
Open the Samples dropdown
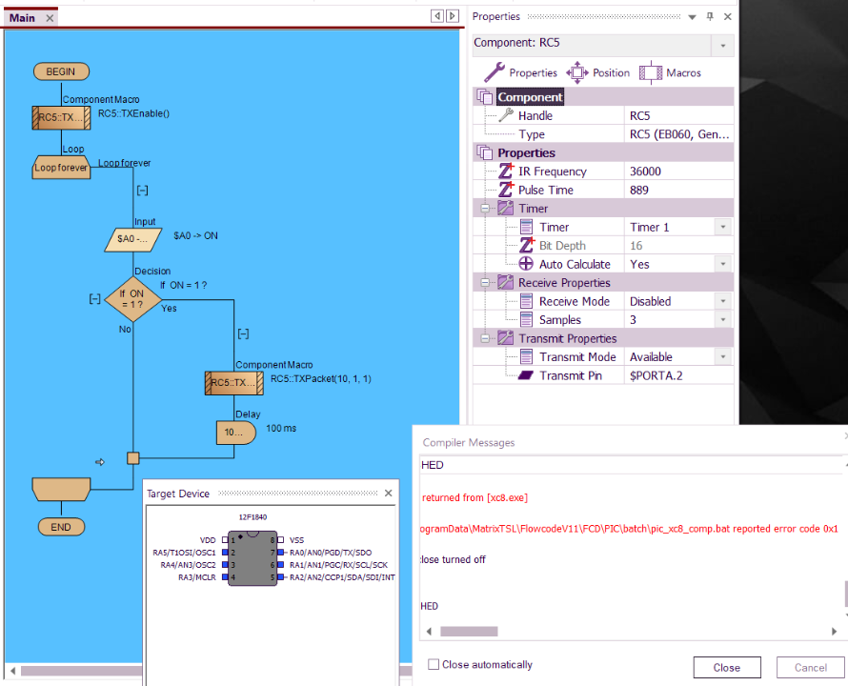[723, 320]
